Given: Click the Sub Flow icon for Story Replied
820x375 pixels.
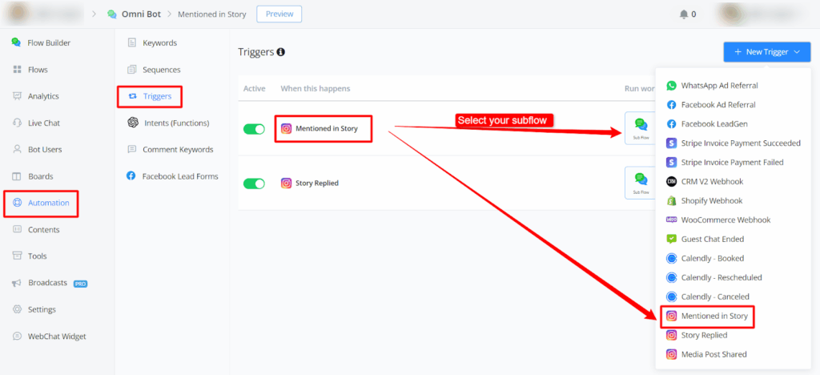Looking at the screenshot, I should click(x=640, y=182).
